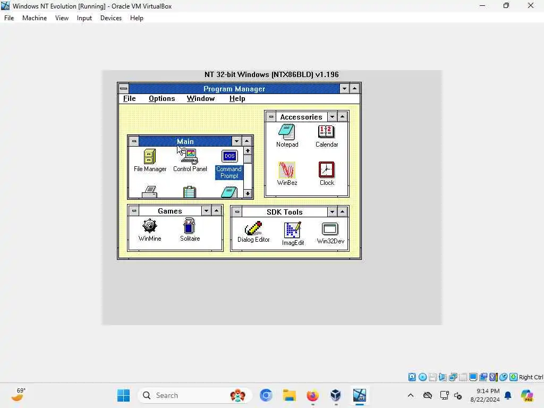Click Main group scrollbar up arrow
Screen dimensions: 544x408
(248, 150)
